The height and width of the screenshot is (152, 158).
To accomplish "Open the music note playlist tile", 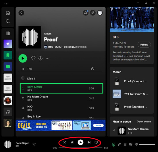I will tap(8, 112).
